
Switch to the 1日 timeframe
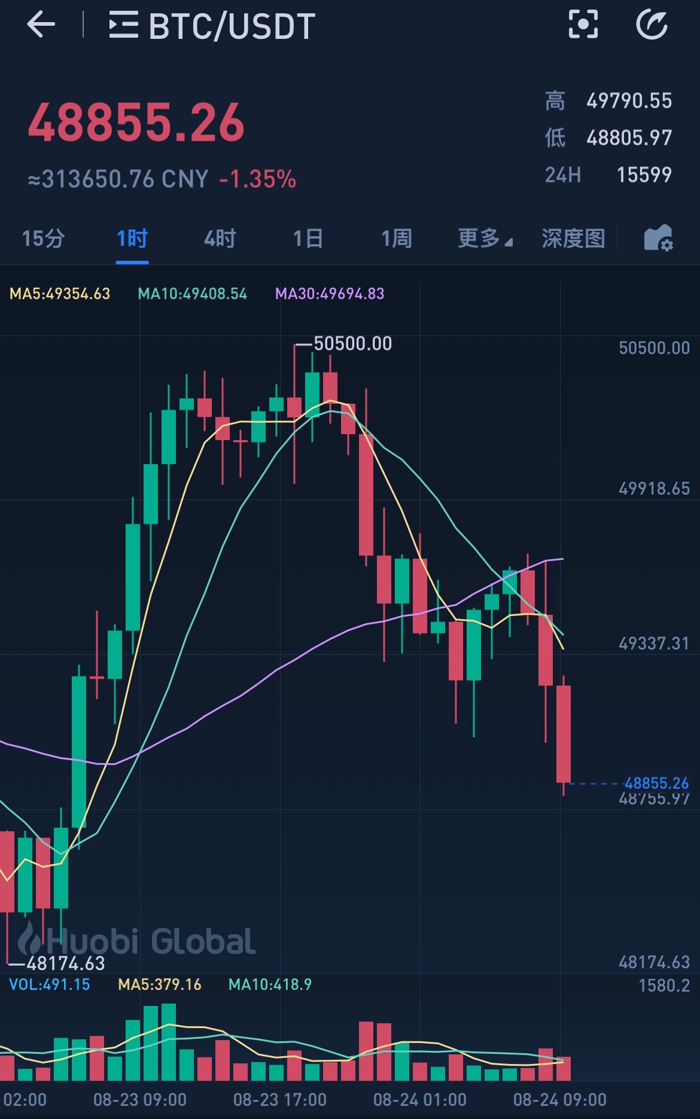pos(308,239)
